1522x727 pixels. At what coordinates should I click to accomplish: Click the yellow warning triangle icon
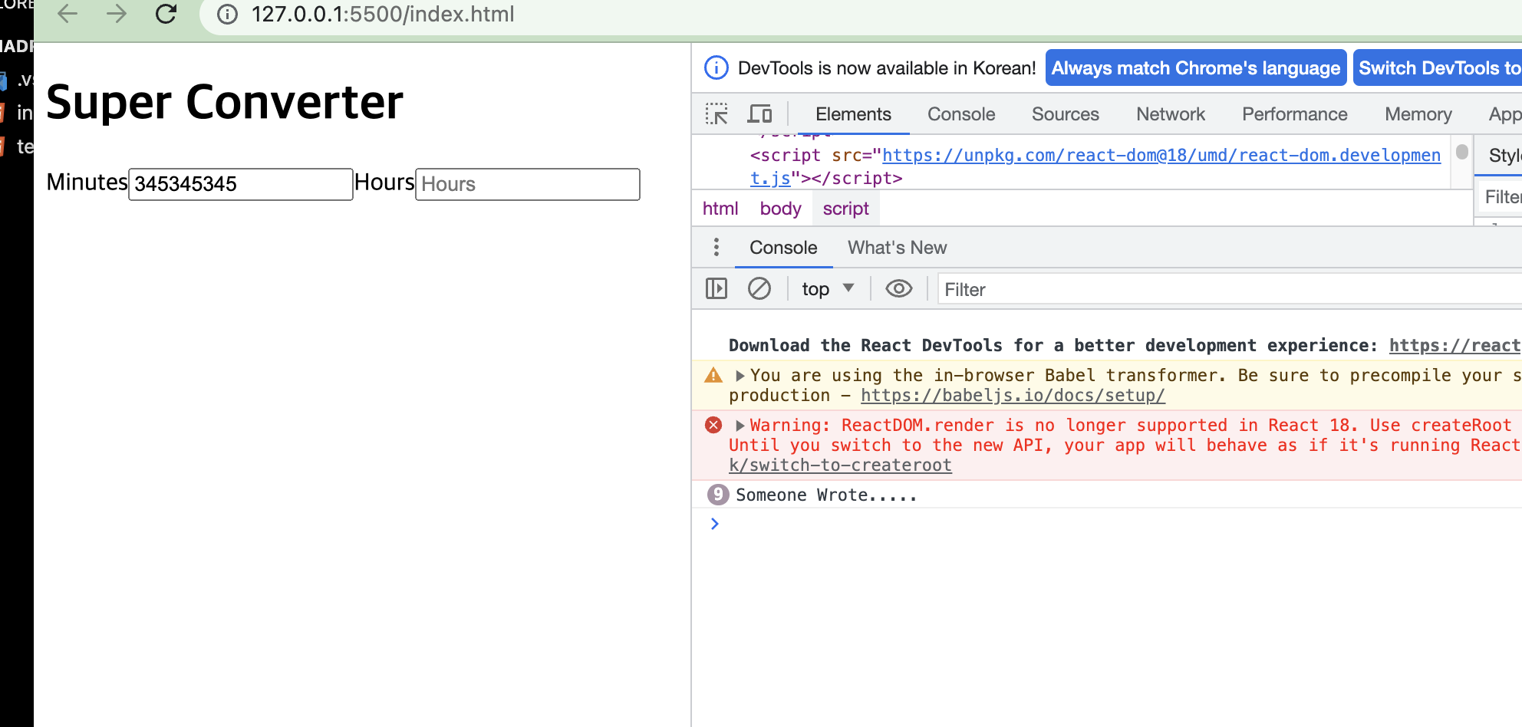pyautogui.click(x=713, y=375)
